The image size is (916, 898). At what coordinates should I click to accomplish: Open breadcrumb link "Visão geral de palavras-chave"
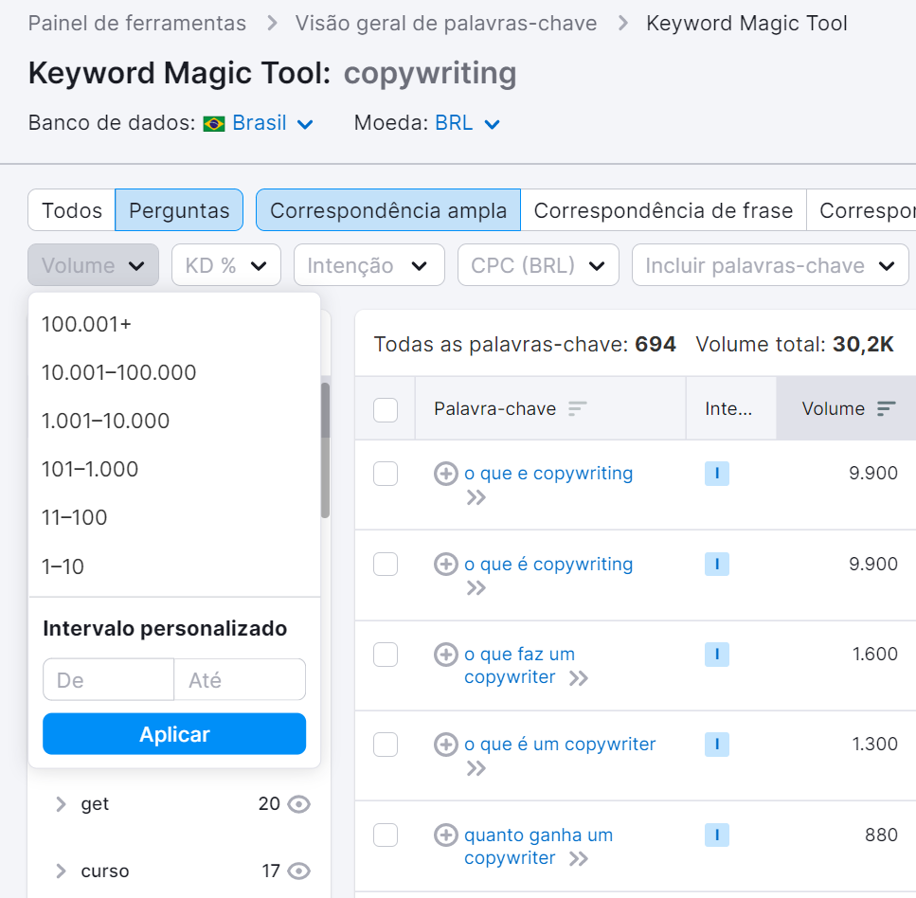tap(445, 23)
